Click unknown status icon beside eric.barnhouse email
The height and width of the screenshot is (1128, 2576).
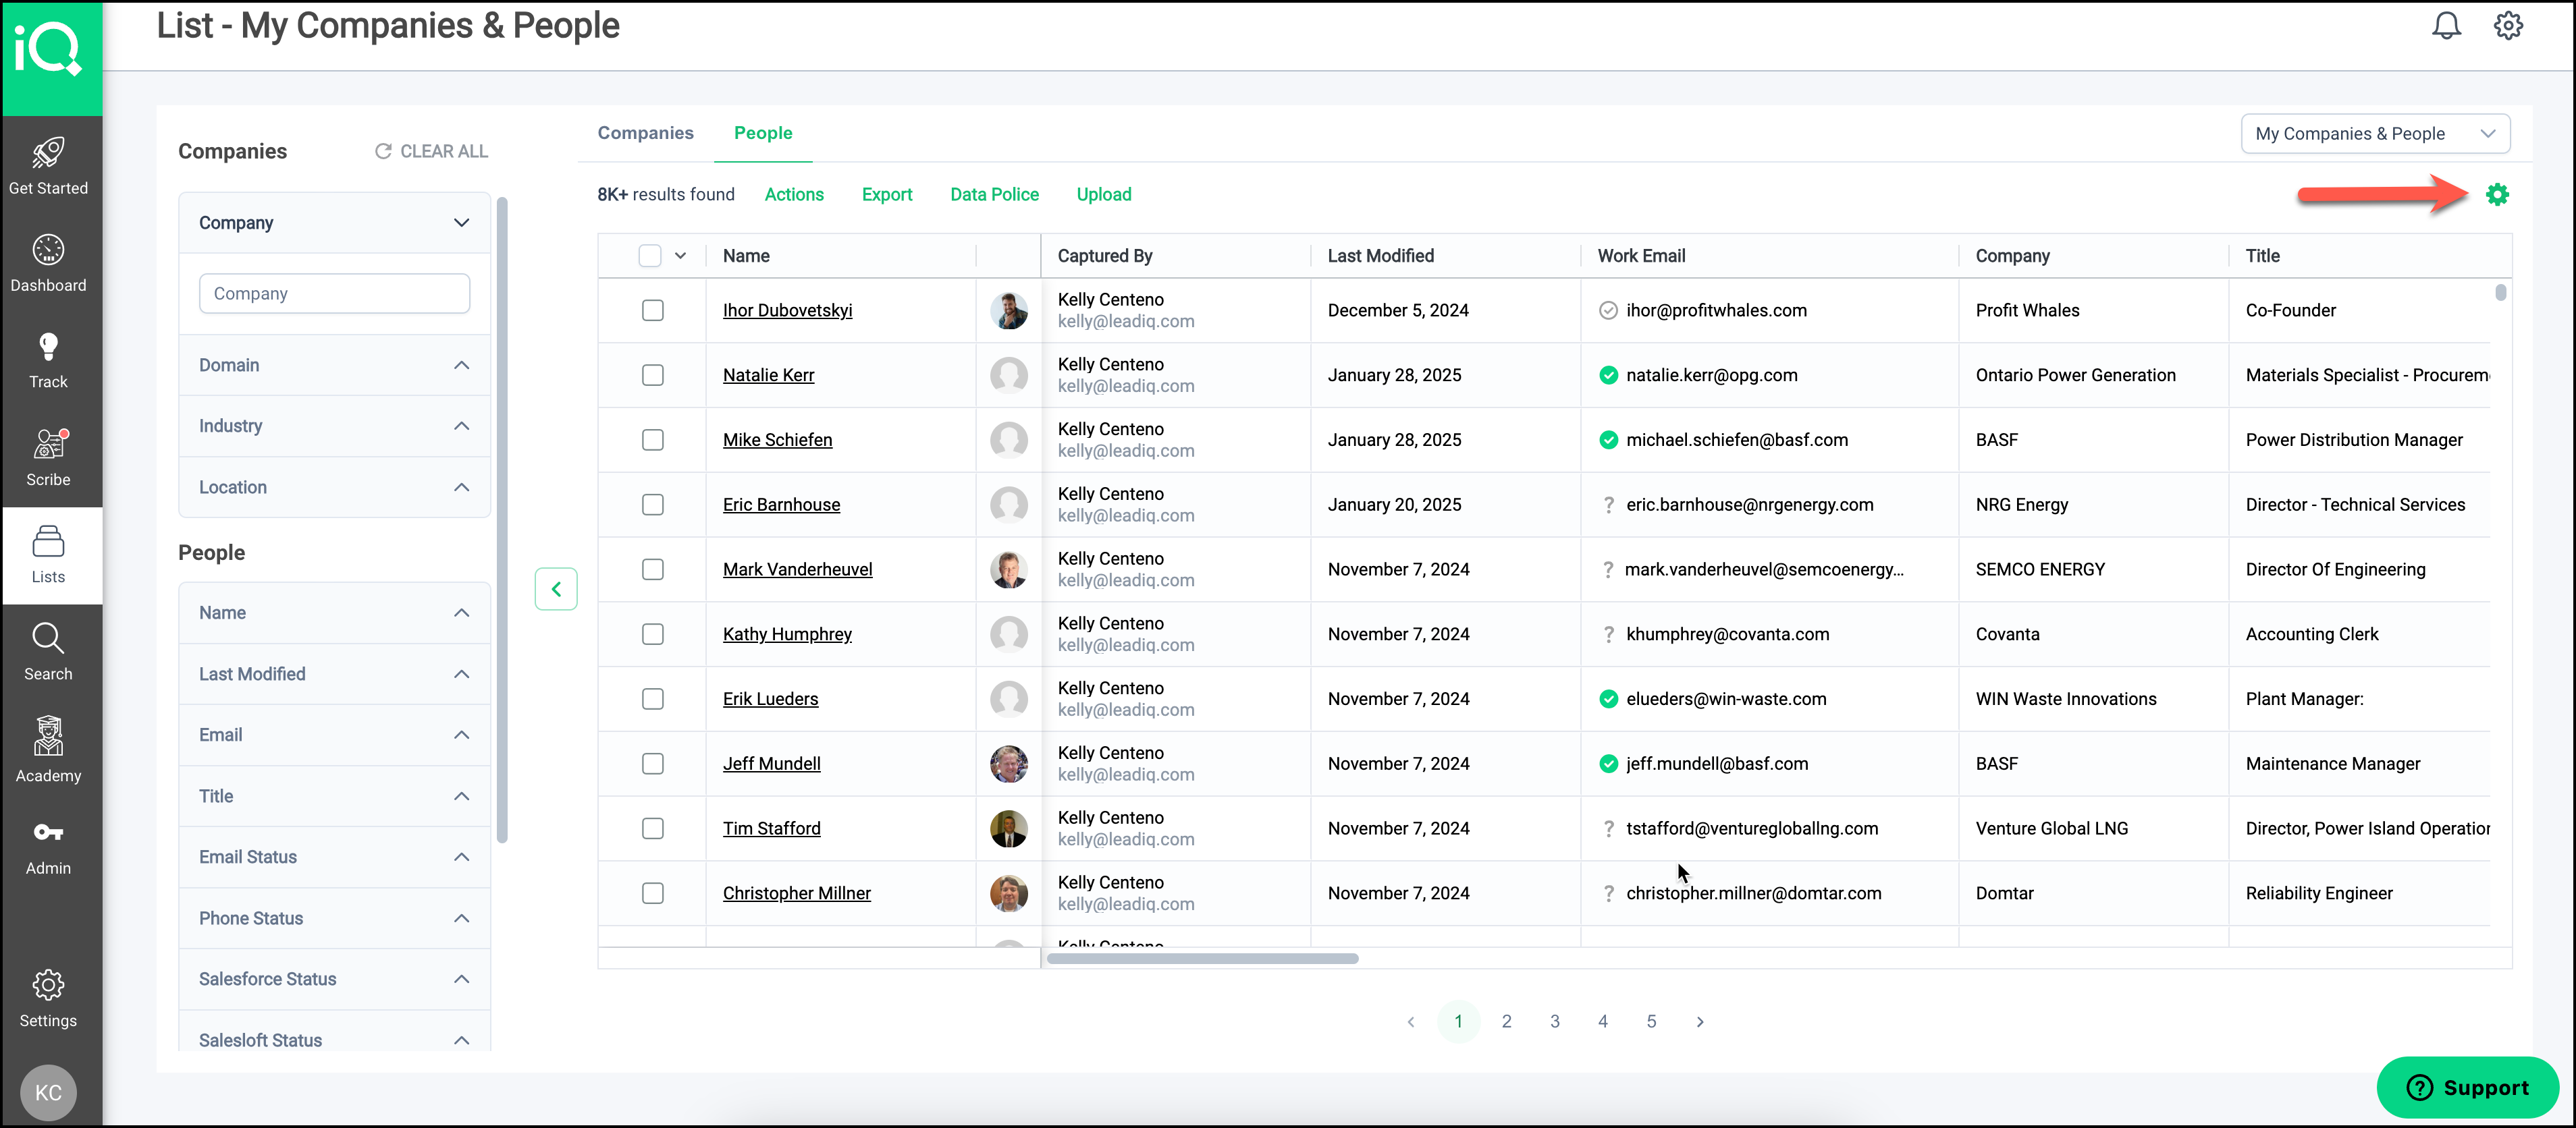pyautogui.click(x=1608, y=505)
